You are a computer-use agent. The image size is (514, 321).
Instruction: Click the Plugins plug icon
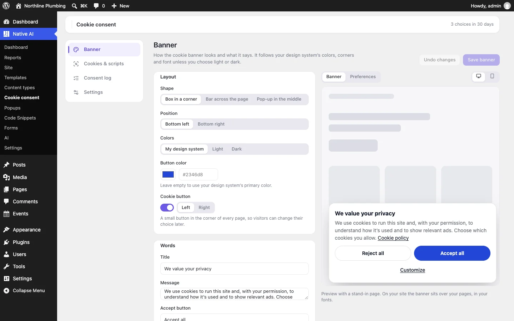[6, 242]
